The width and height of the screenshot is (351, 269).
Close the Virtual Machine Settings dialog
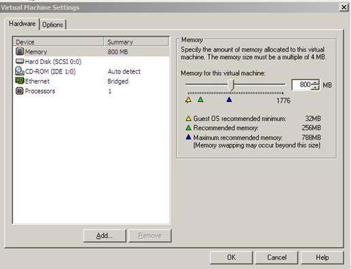344,7
